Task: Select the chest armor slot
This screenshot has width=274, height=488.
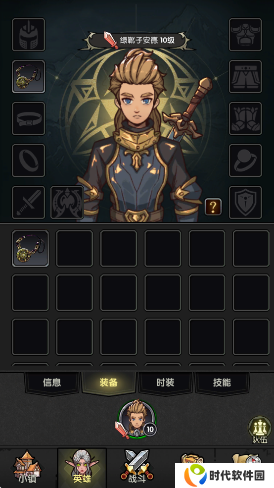Action: (245, 35)
